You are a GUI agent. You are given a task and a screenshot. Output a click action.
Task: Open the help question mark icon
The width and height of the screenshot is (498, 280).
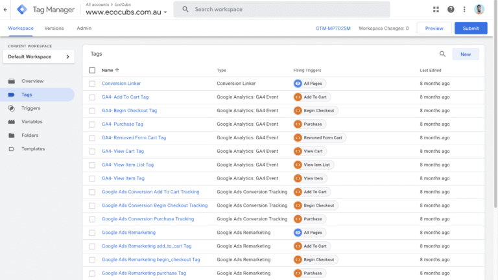451,9
